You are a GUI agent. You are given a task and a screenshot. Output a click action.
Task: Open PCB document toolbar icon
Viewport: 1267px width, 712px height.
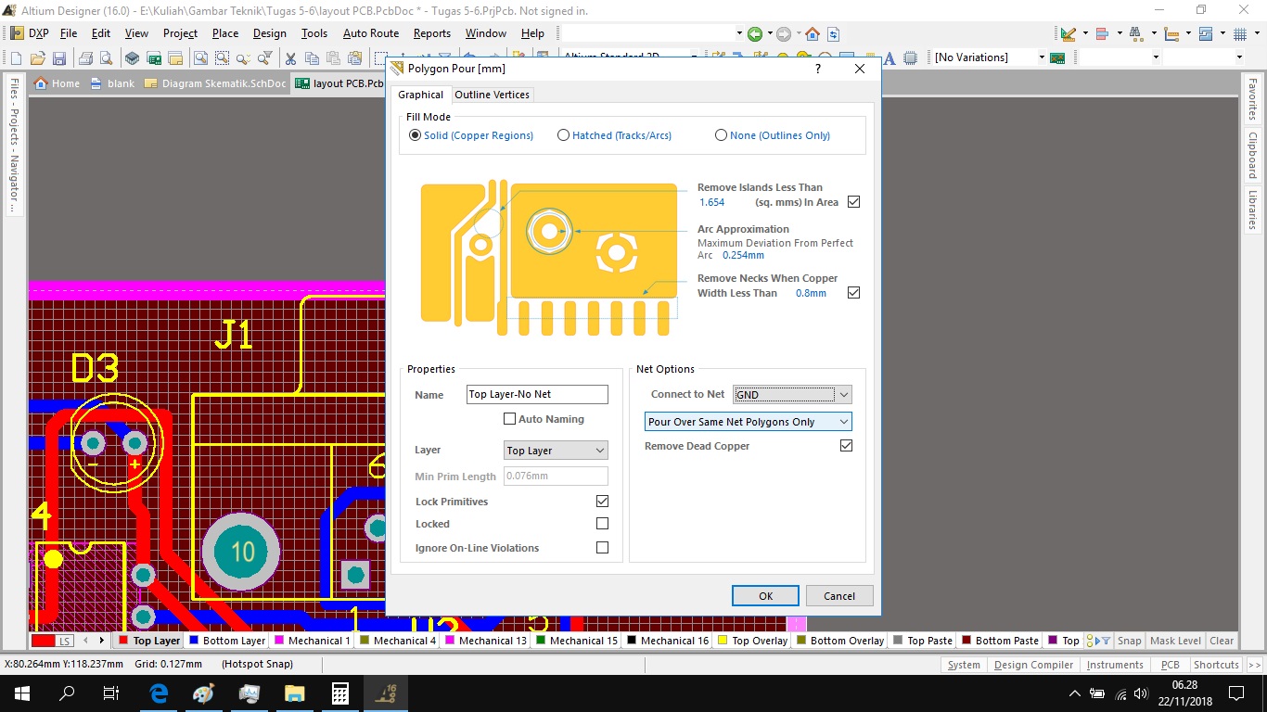(153, 58)
